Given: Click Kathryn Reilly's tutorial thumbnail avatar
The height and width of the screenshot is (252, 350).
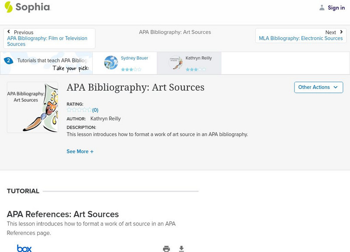Looking at the screenshot, I should 175,63.
